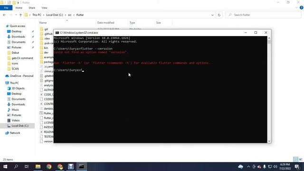The image size is (304, 171).
Task: Select 'Local Disk (C:)' in address breadcrumb
Action: pyautogui.click(x=55, y=15)
